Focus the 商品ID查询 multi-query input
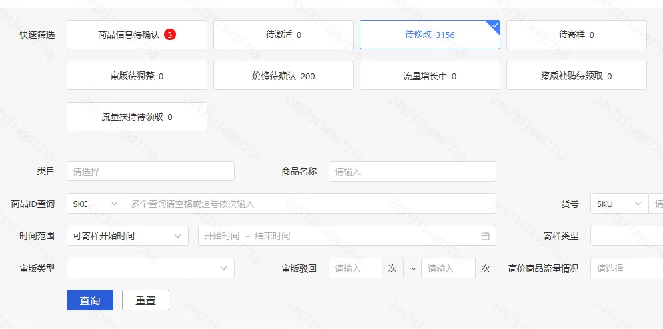The width and height of the screenshot is (663, 329). tap(311, 204)
